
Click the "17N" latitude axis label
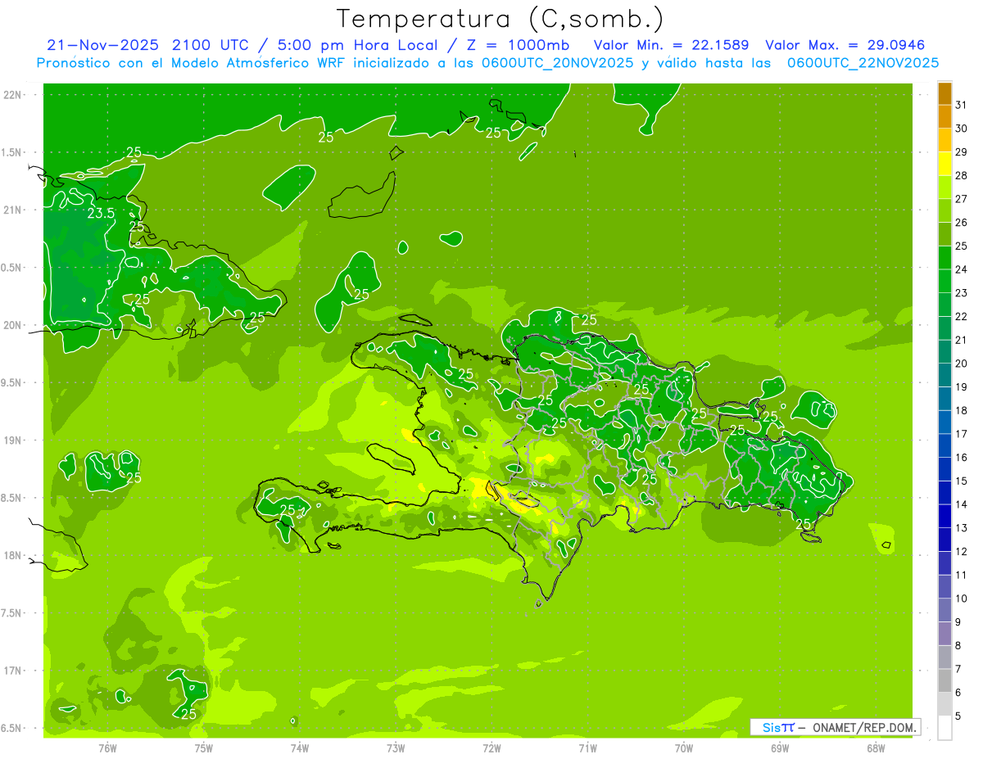pyautogui.click(x=12, y=671)
